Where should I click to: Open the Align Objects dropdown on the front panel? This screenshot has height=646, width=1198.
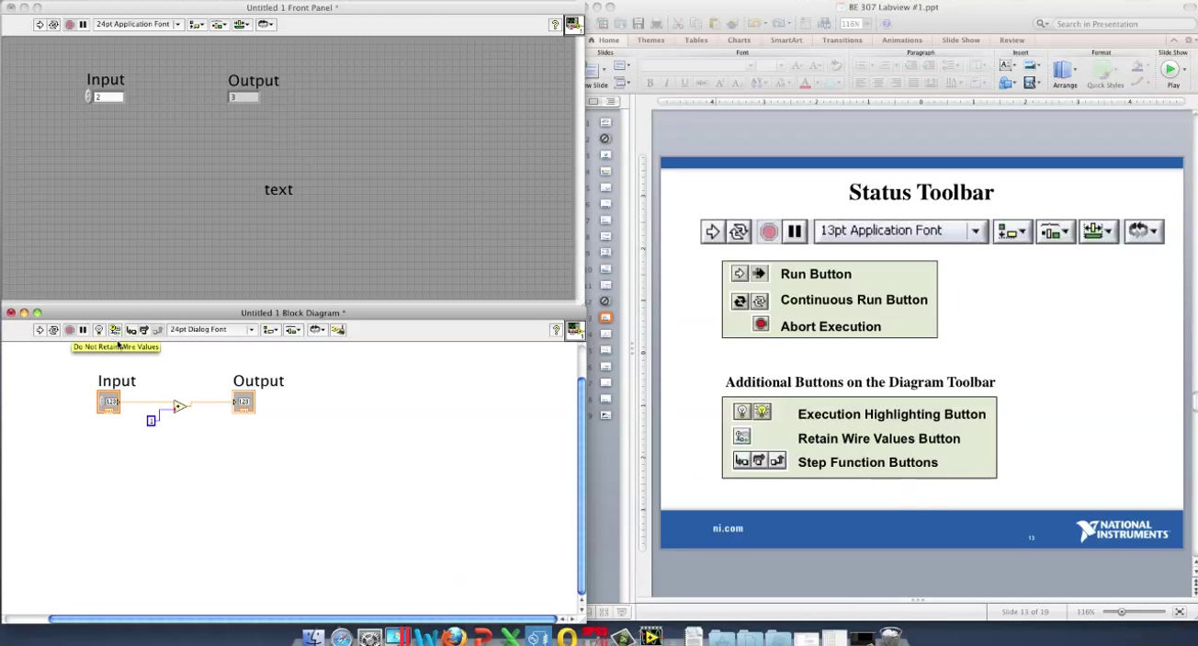click(x=195, y=24)
